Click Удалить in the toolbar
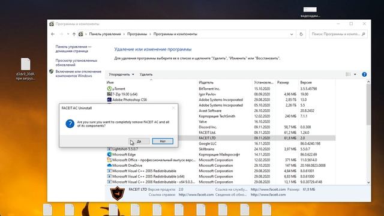 (x=146, y=74)
